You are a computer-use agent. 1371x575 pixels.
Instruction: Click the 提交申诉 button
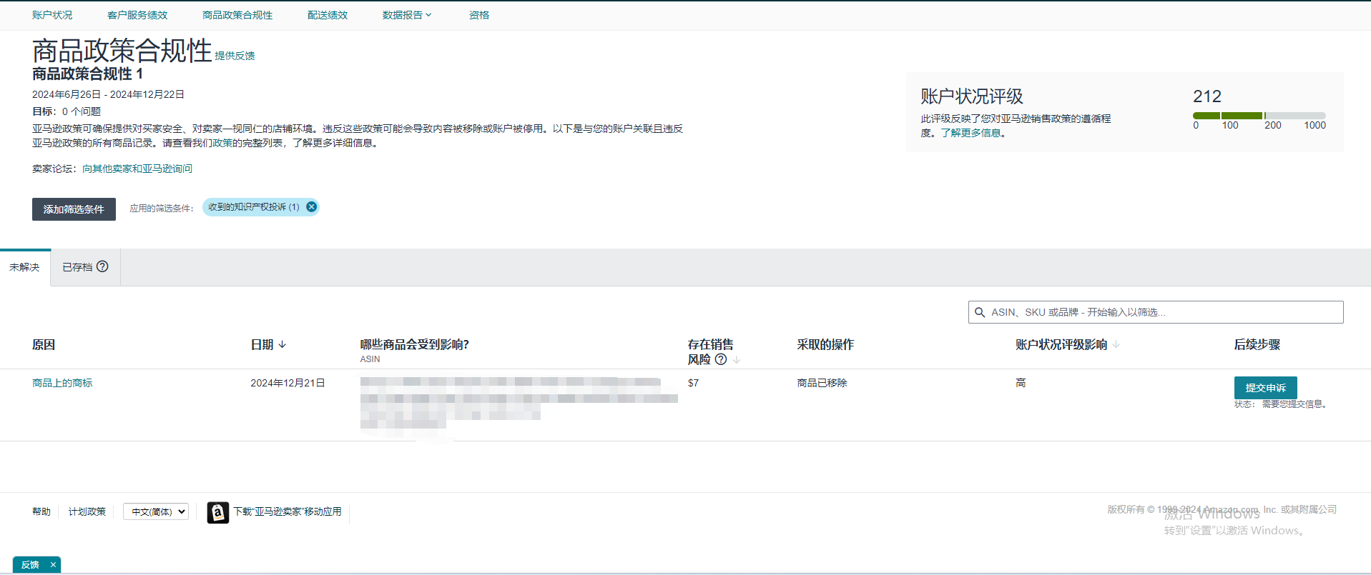pyautogui.click(x=1266, y=387)
